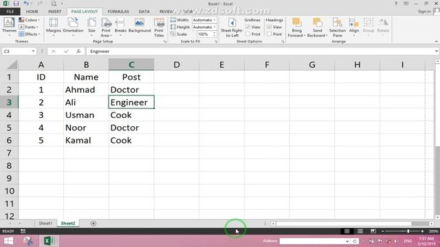Select column A header
Screen dimensions: 440x247
click(41, 64)
